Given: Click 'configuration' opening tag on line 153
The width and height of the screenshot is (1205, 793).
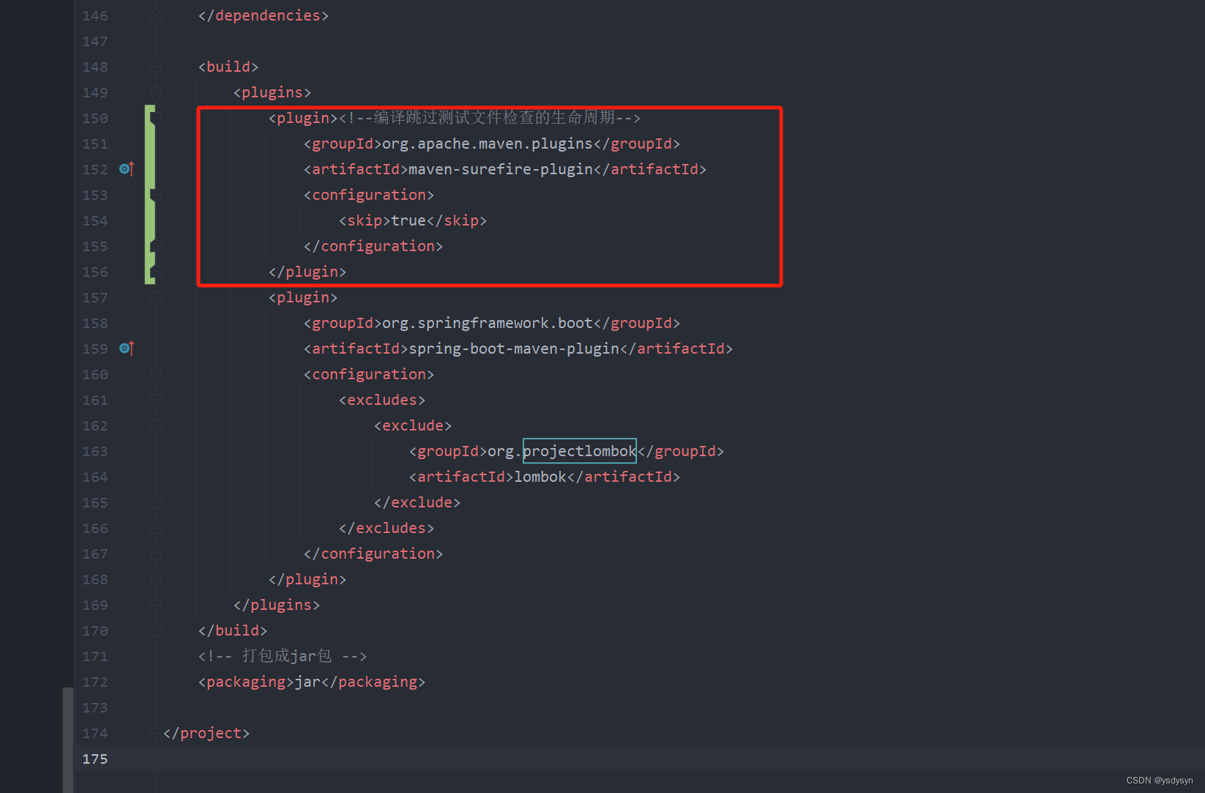Looking at the screenshot, I should coord(369,195).
